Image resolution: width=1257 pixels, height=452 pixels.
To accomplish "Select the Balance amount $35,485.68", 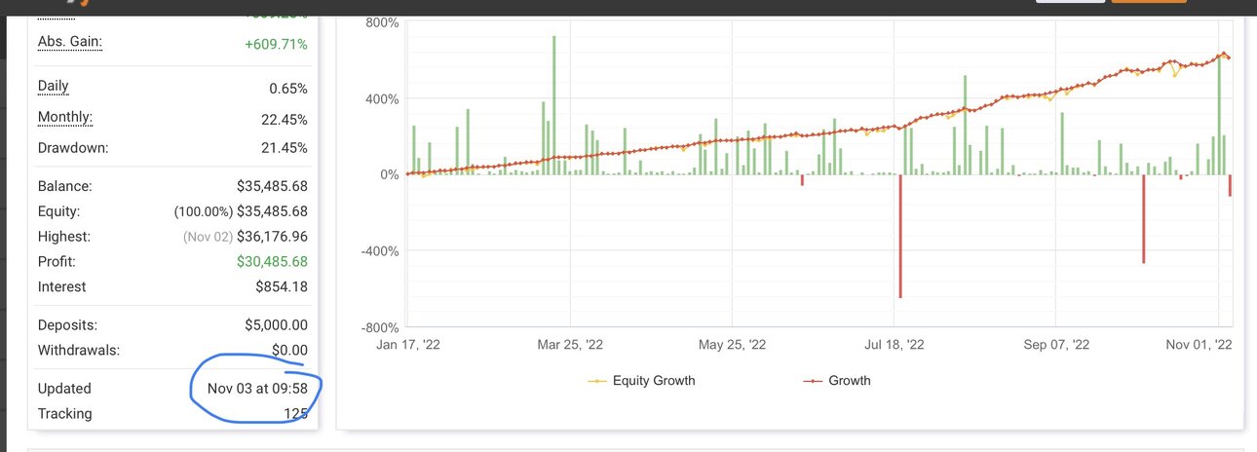I will tap(272, 186).
